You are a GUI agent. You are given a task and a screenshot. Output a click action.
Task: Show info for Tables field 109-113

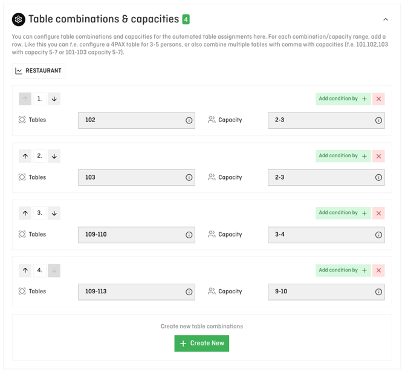point(189,292)
